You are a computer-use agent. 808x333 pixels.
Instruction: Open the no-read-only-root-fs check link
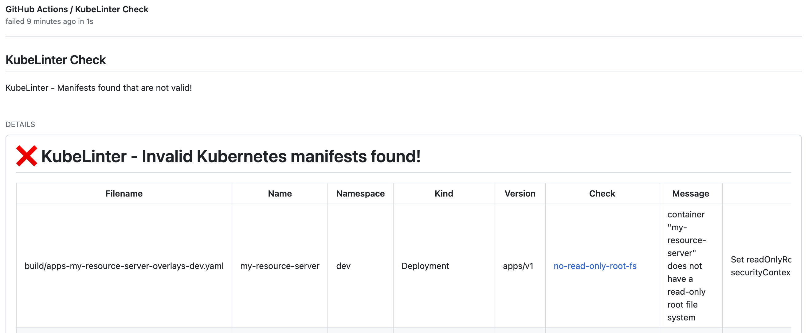(595, 266)
